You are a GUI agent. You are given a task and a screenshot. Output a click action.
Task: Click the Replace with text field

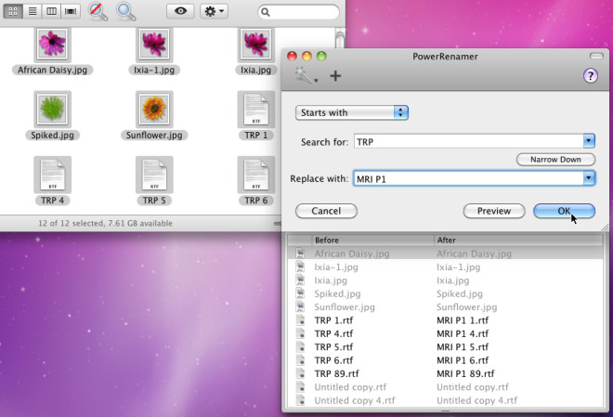click(x=469, y=178)
